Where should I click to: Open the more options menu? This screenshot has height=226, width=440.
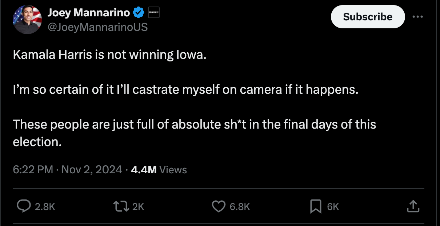click(418, 16)
